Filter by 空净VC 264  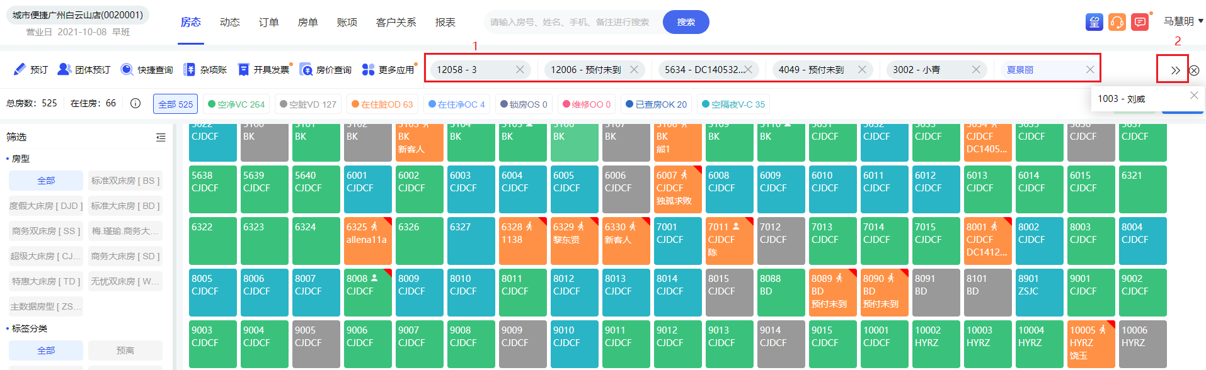coord(236,104)
